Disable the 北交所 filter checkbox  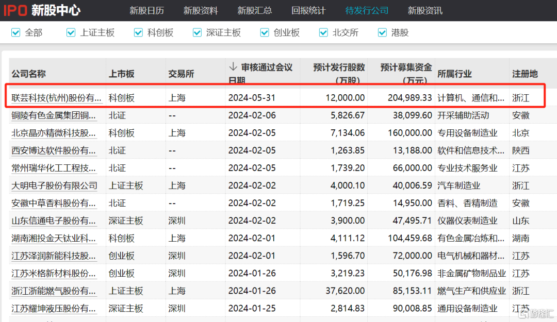pyautogui.click(x=323, y=32)
